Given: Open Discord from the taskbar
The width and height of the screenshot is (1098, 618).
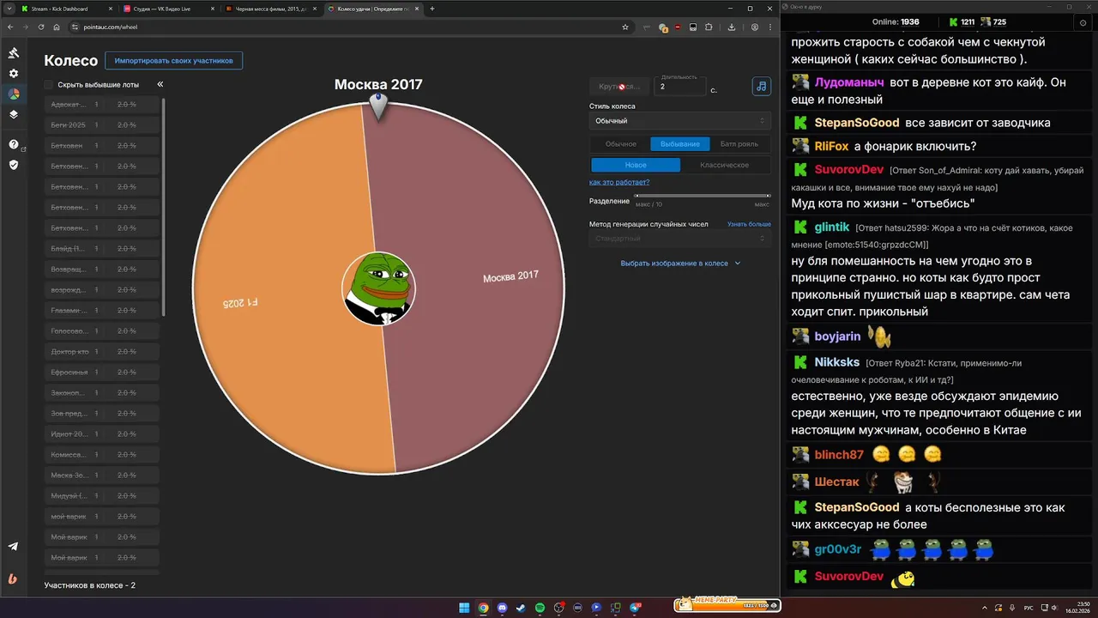Looking at the screenshot, I should (502, 608).
